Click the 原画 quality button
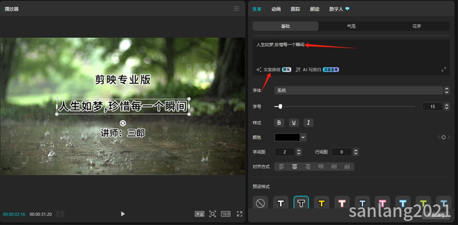The image size is (458, 225). pyautogui.click(x=199, y=214)
